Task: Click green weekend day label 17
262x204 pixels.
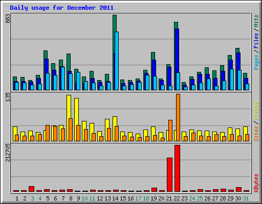Action: coord(138,198)
